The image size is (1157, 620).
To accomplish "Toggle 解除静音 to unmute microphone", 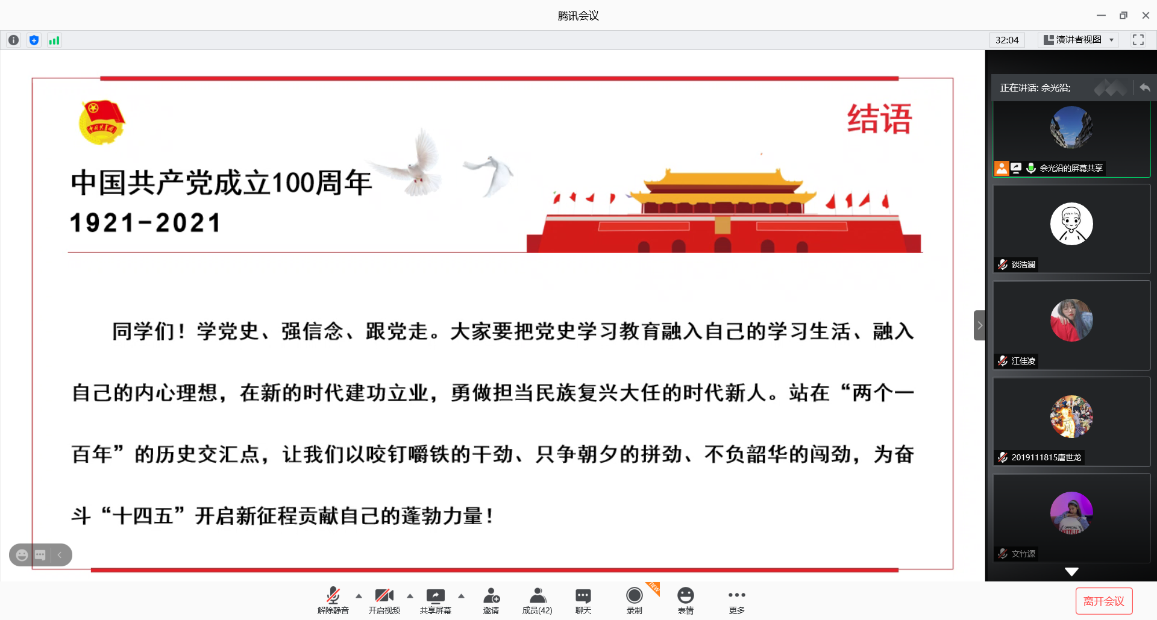I will (333, 600).
